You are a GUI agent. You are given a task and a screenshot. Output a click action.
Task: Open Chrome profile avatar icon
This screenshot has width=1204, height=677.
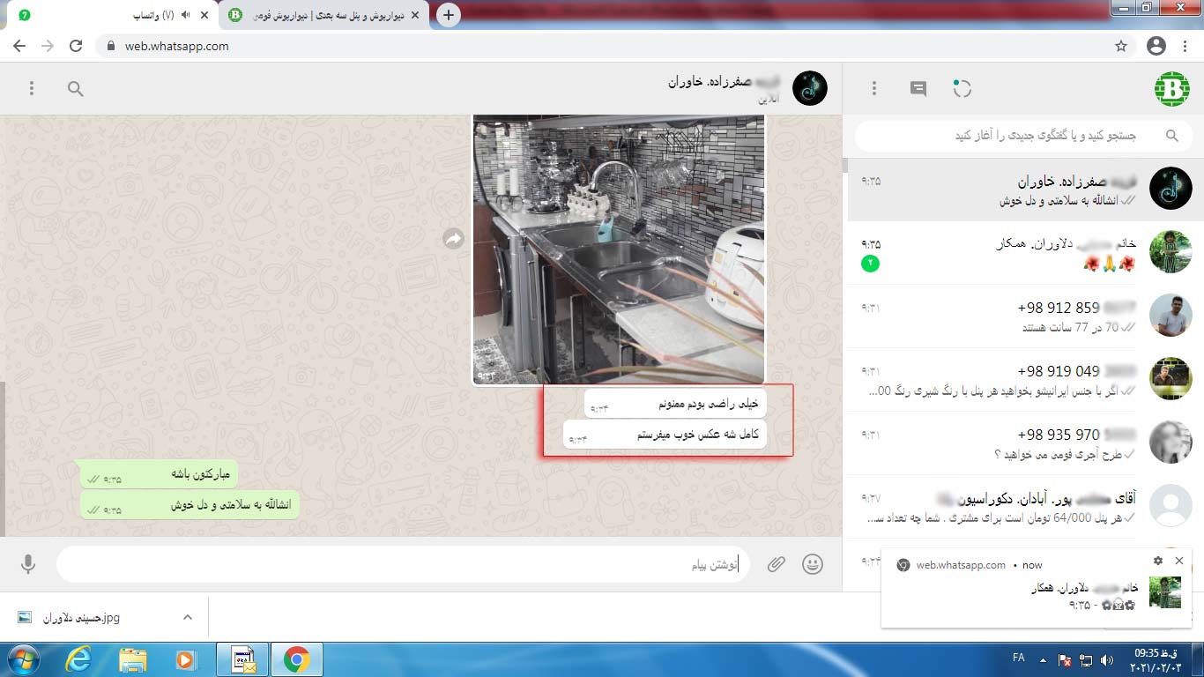[x=1156, y=46]
